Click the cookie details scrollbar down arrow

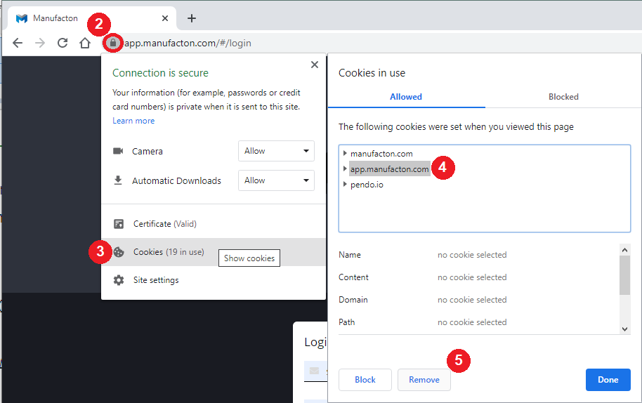point(625,329)
